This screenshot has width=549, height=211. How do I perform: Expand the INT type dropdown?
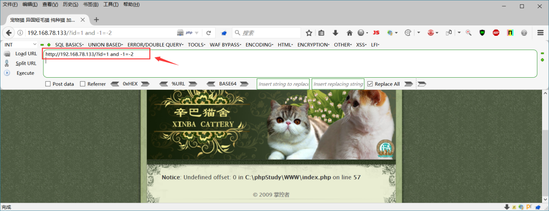point(21,44)
